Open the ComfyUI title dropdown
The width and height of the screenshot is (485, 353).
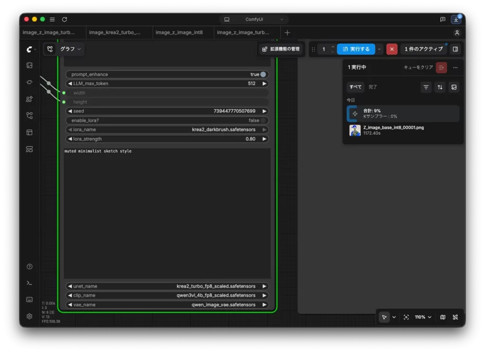click(254, 19)
